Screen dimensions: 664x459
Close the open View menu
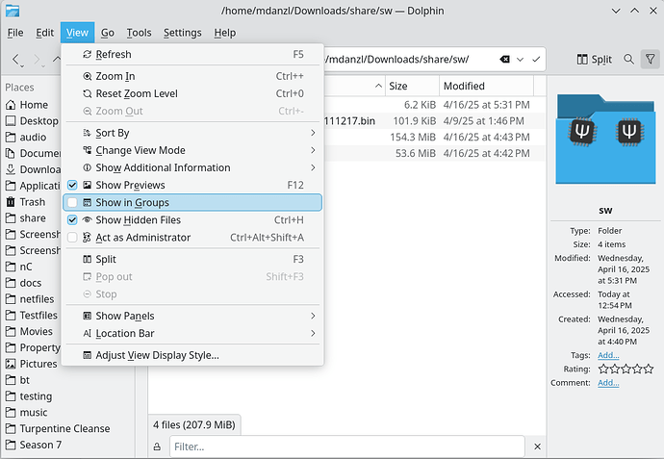[x=77, y=33]
